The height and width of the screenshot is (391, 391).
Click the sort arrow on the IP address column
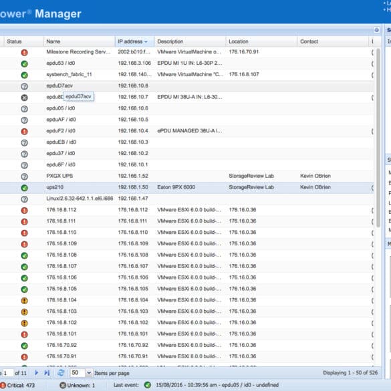point(146,41)
